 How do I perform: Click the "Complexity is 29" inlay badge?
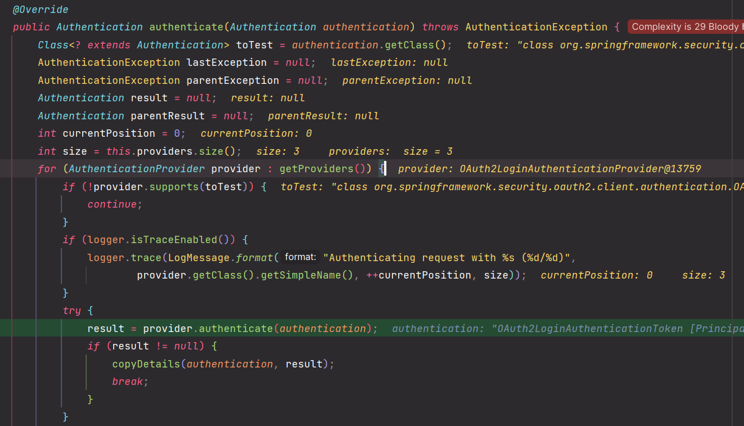pyautogui.click(x=685, y=27)
